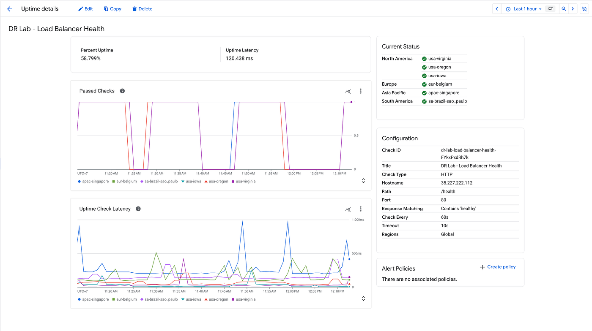Select the Regions value Global
The image size is (592, 331).
coord(447,234)
